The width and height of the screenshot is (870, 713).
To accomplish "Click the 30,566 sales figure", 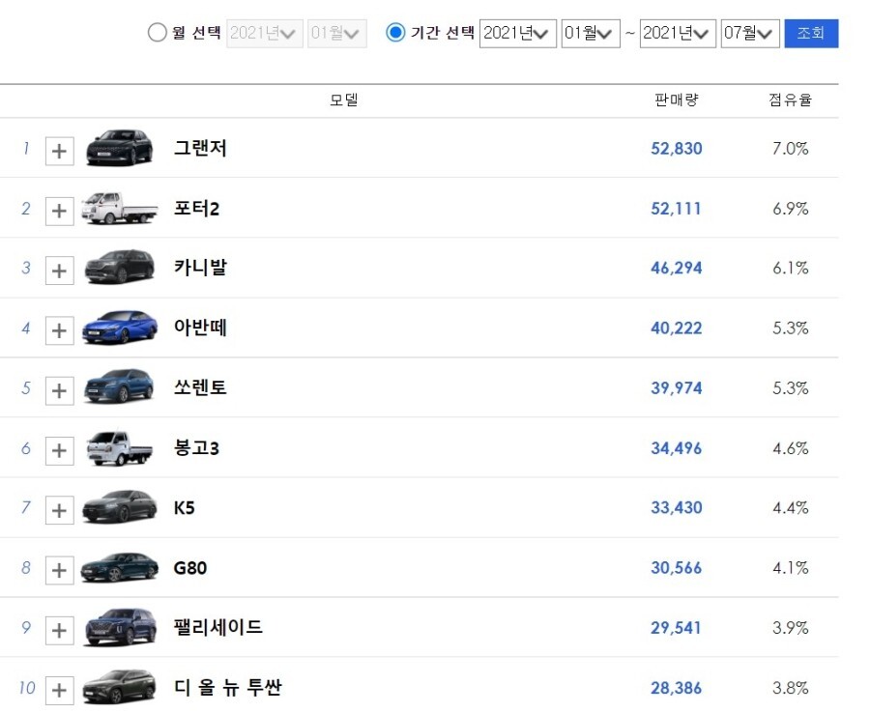I will pos(677,568).
